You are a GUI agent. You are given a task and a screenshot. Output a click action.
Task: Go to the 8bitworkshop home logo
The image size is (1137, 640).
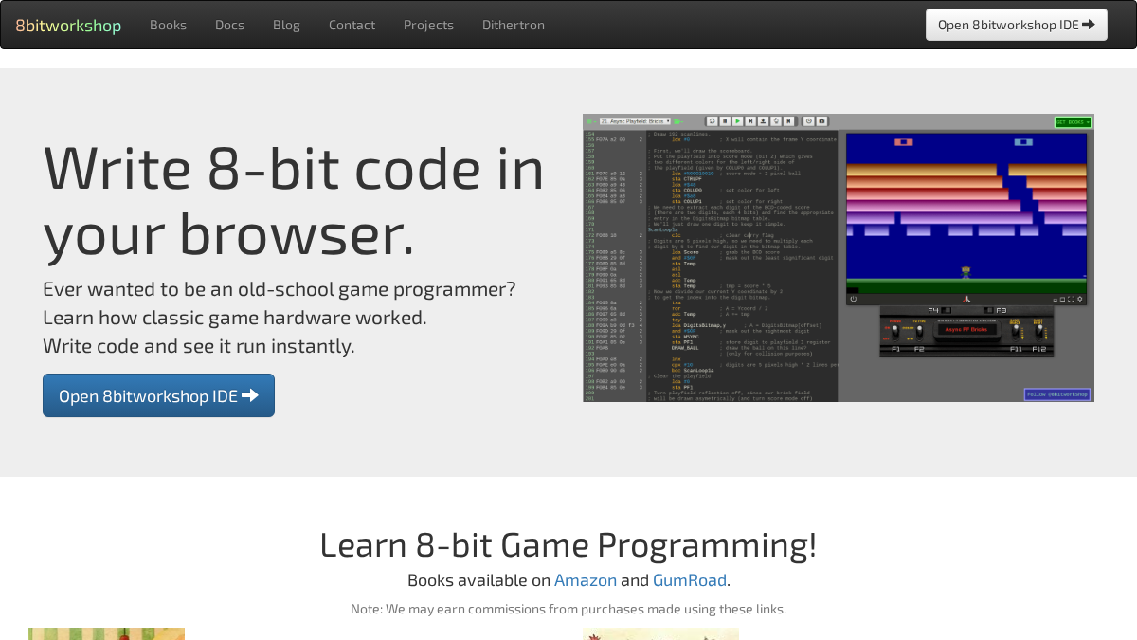[68, 26]
